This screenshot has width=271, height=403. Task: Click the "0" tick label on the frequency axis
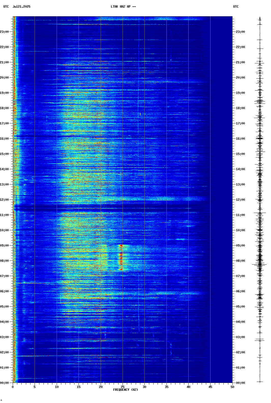[x=13, y=387]
